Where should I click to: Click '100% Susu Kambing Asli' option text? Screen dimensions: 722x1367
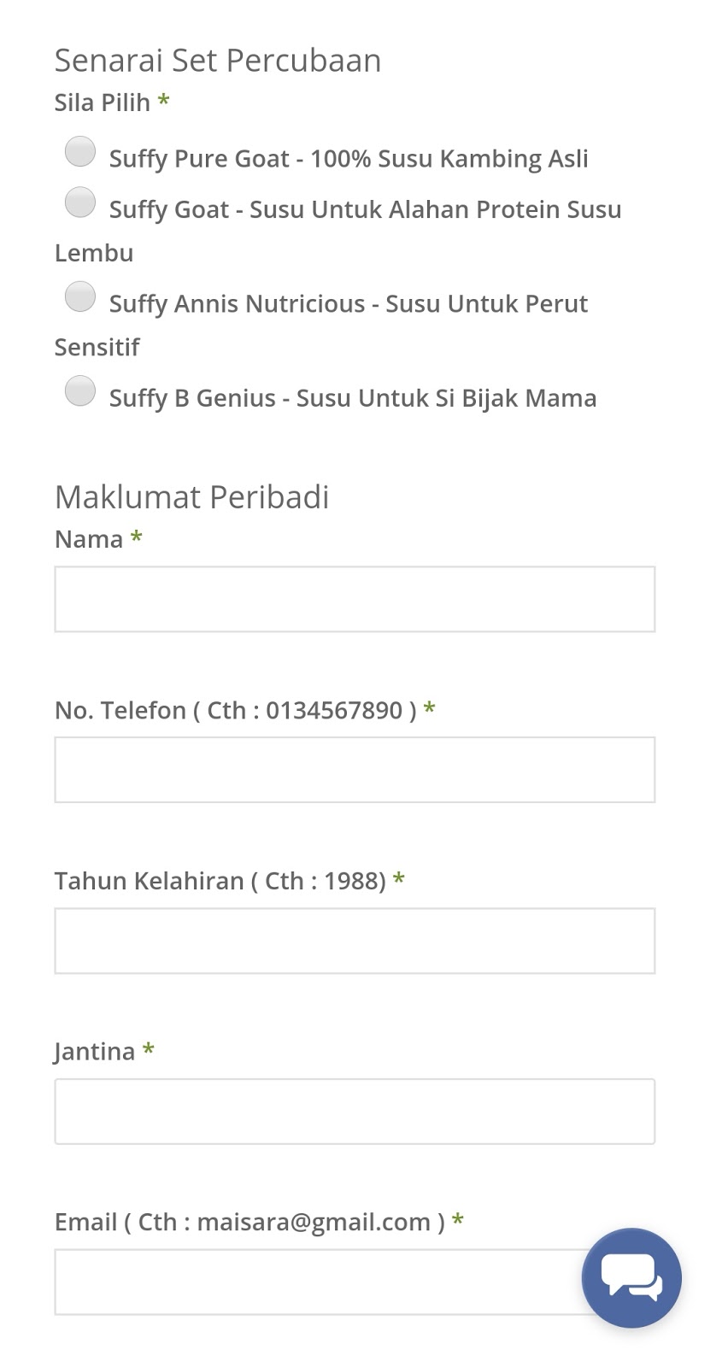[x=449, y=159]
